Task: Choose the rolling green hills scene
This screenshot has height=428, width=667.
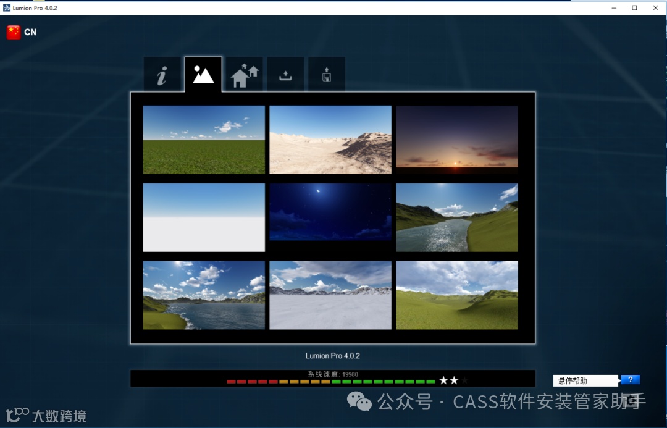Action: click(457, 295)
